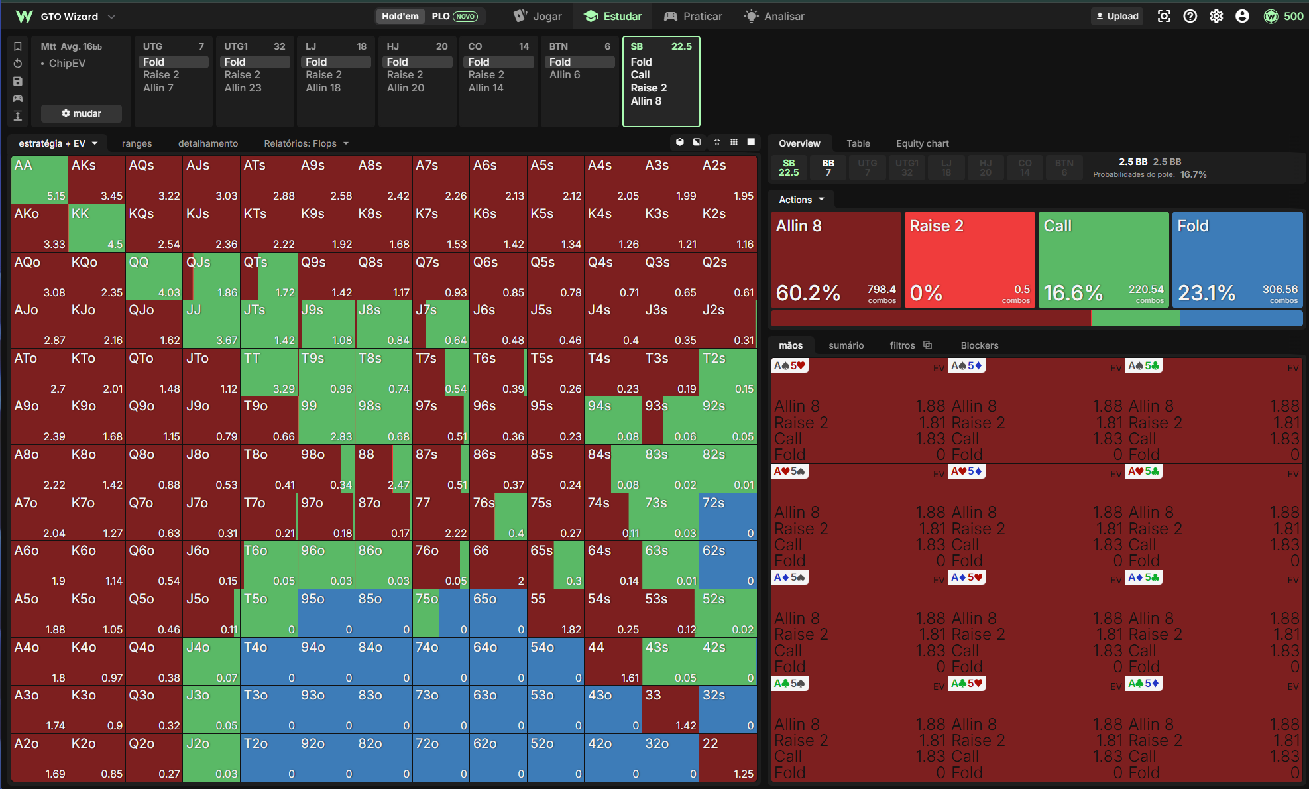Click the Upload button
Viewport: 1309px width, 789px height.
pyautogui.click(x=1117, y=16)
